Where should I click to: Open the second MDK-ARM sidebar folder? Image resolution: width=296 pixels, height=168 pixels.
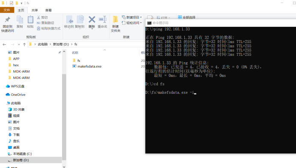(x=19, y=78)
